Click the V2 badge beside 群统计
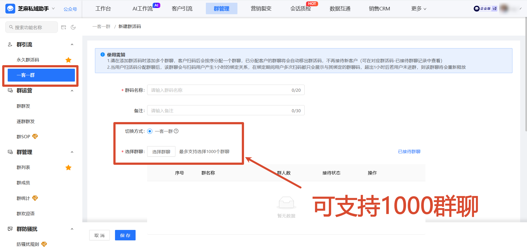The width and height of the screenshot is (527, 248). 35,198
